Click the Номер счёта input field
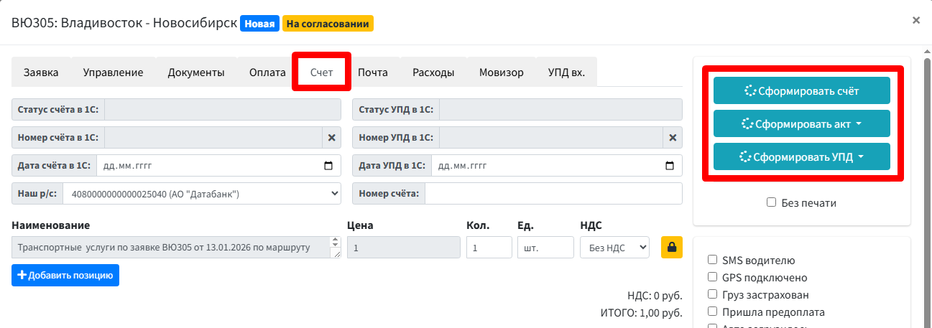 click(x=553, y=193)
